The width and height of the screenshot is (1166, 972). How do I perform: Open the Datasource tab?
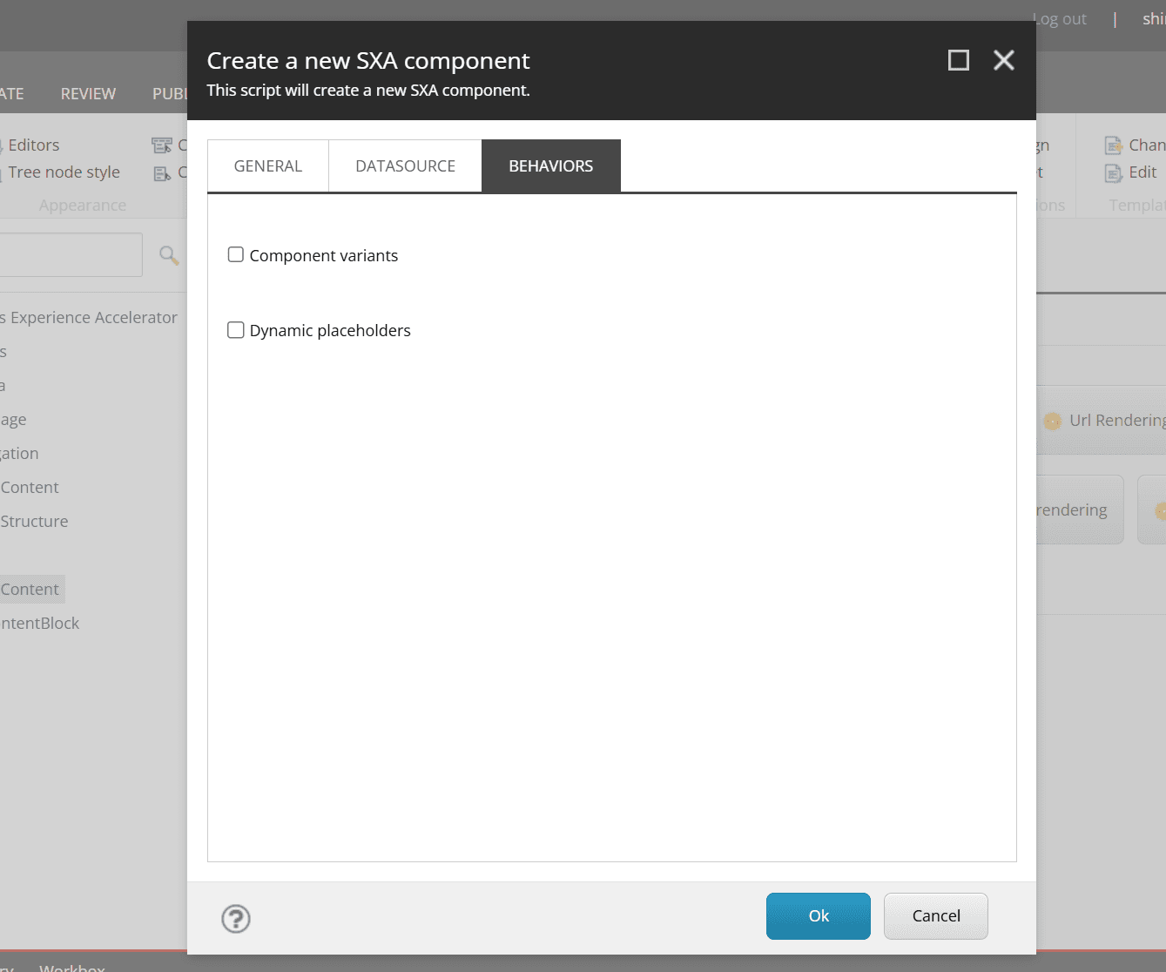(x=405, y=166)
